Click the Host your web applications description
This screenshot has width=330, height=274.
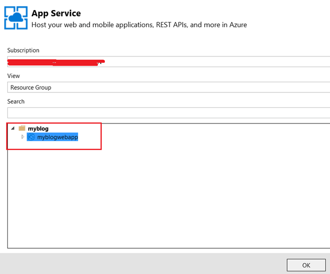pyautogui.click(x=139, y=25)
